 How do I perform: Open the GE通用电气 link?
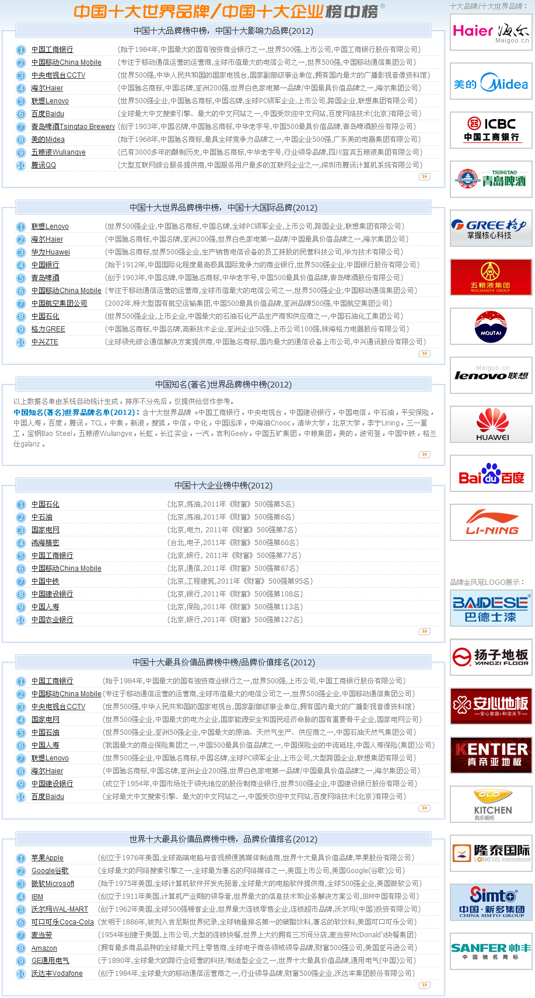point(50,961)
